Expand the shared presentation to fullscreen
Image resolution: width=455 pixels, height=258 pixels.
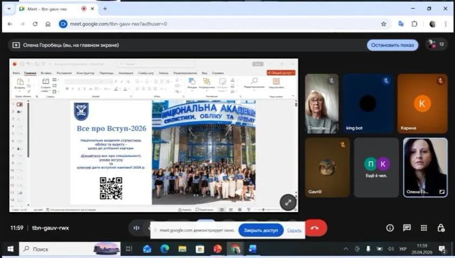288,202
